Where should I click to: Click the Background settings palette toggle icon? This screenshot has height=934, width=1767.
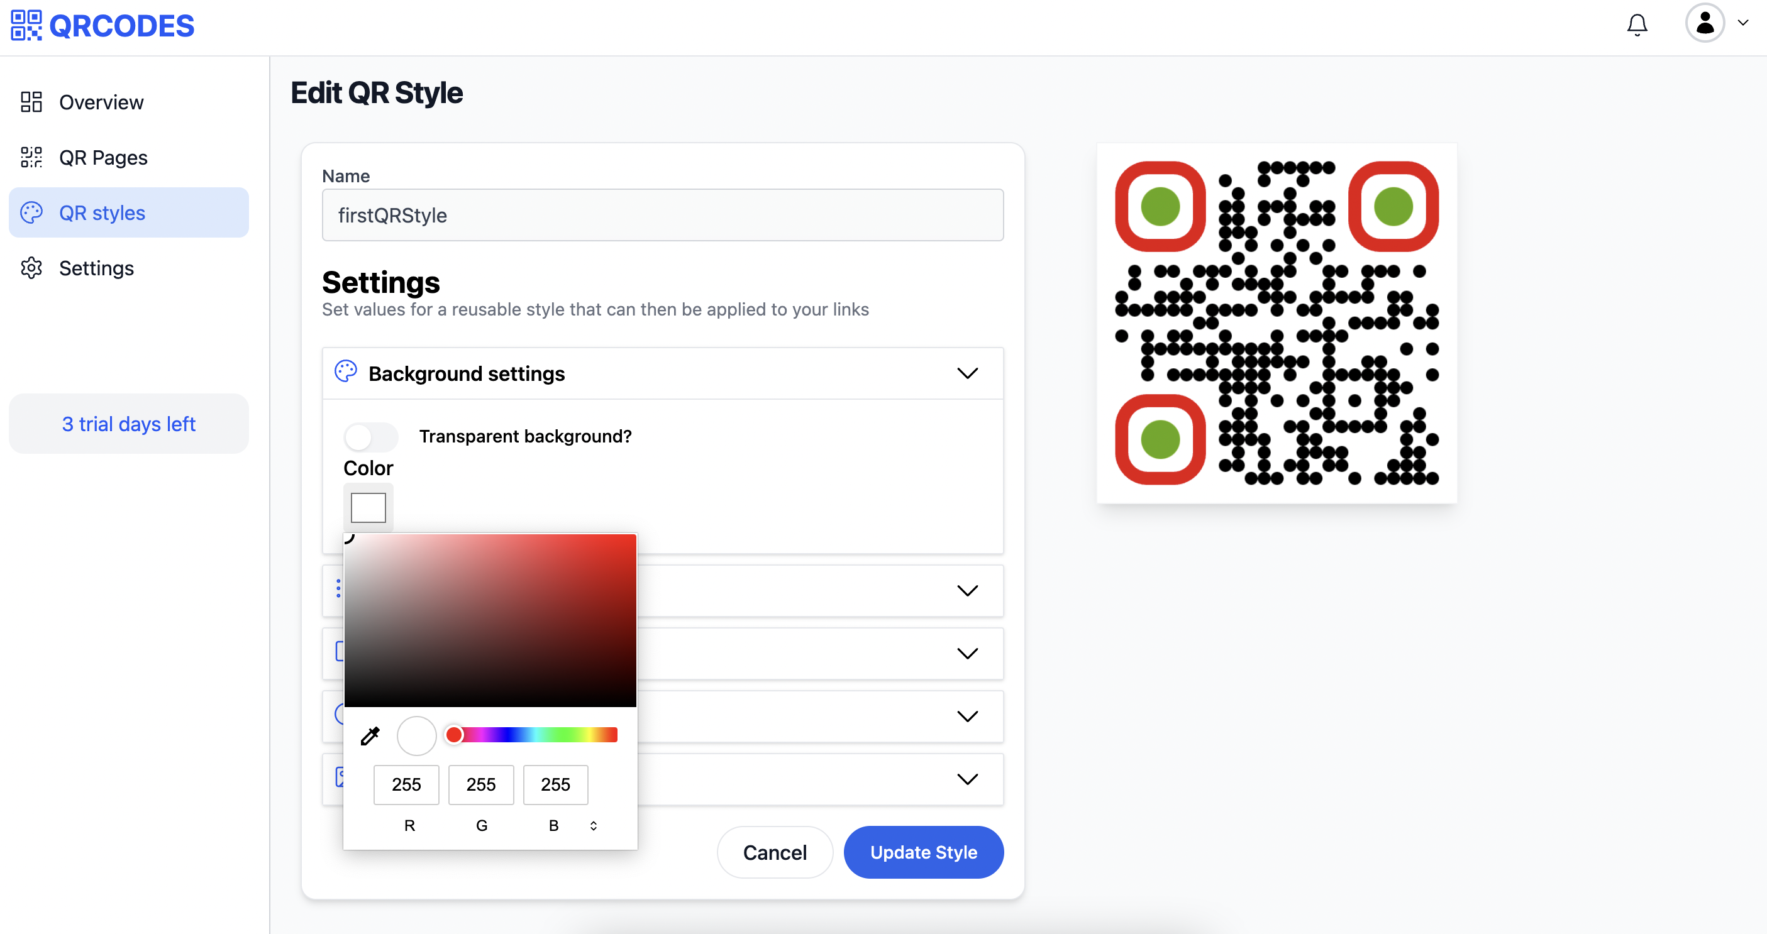tap(346, 371)
